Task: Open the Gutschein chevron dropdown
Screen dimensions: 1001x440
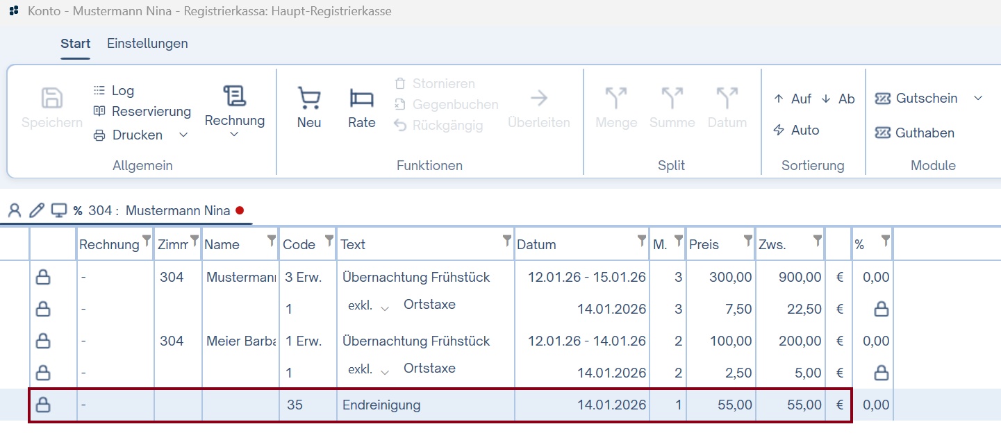Action: click(979, 99)
